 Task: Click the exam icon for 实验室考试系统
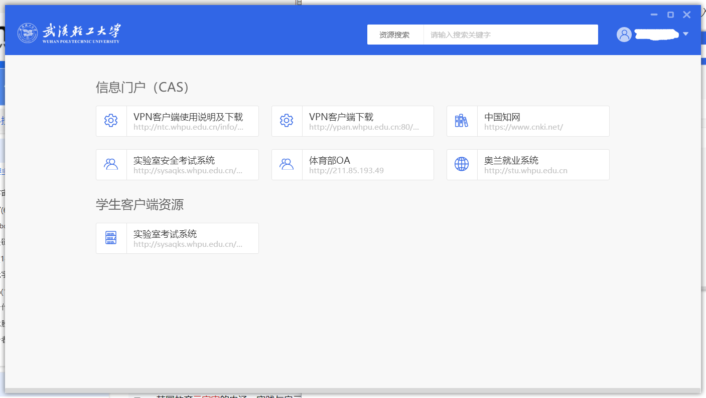pos(111,238)
